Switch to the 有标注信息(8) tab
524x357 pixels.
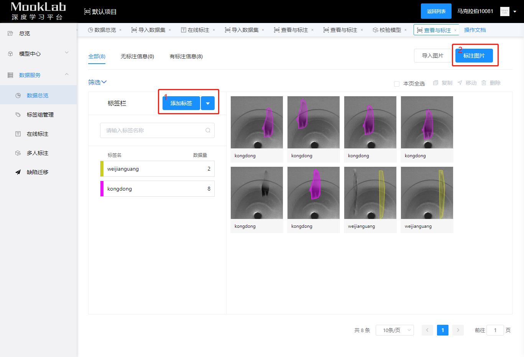[x=186, y=56]
